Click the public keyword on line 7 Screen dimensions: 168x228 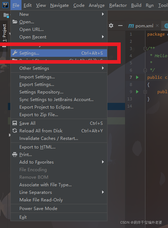(x=155, y=77)
